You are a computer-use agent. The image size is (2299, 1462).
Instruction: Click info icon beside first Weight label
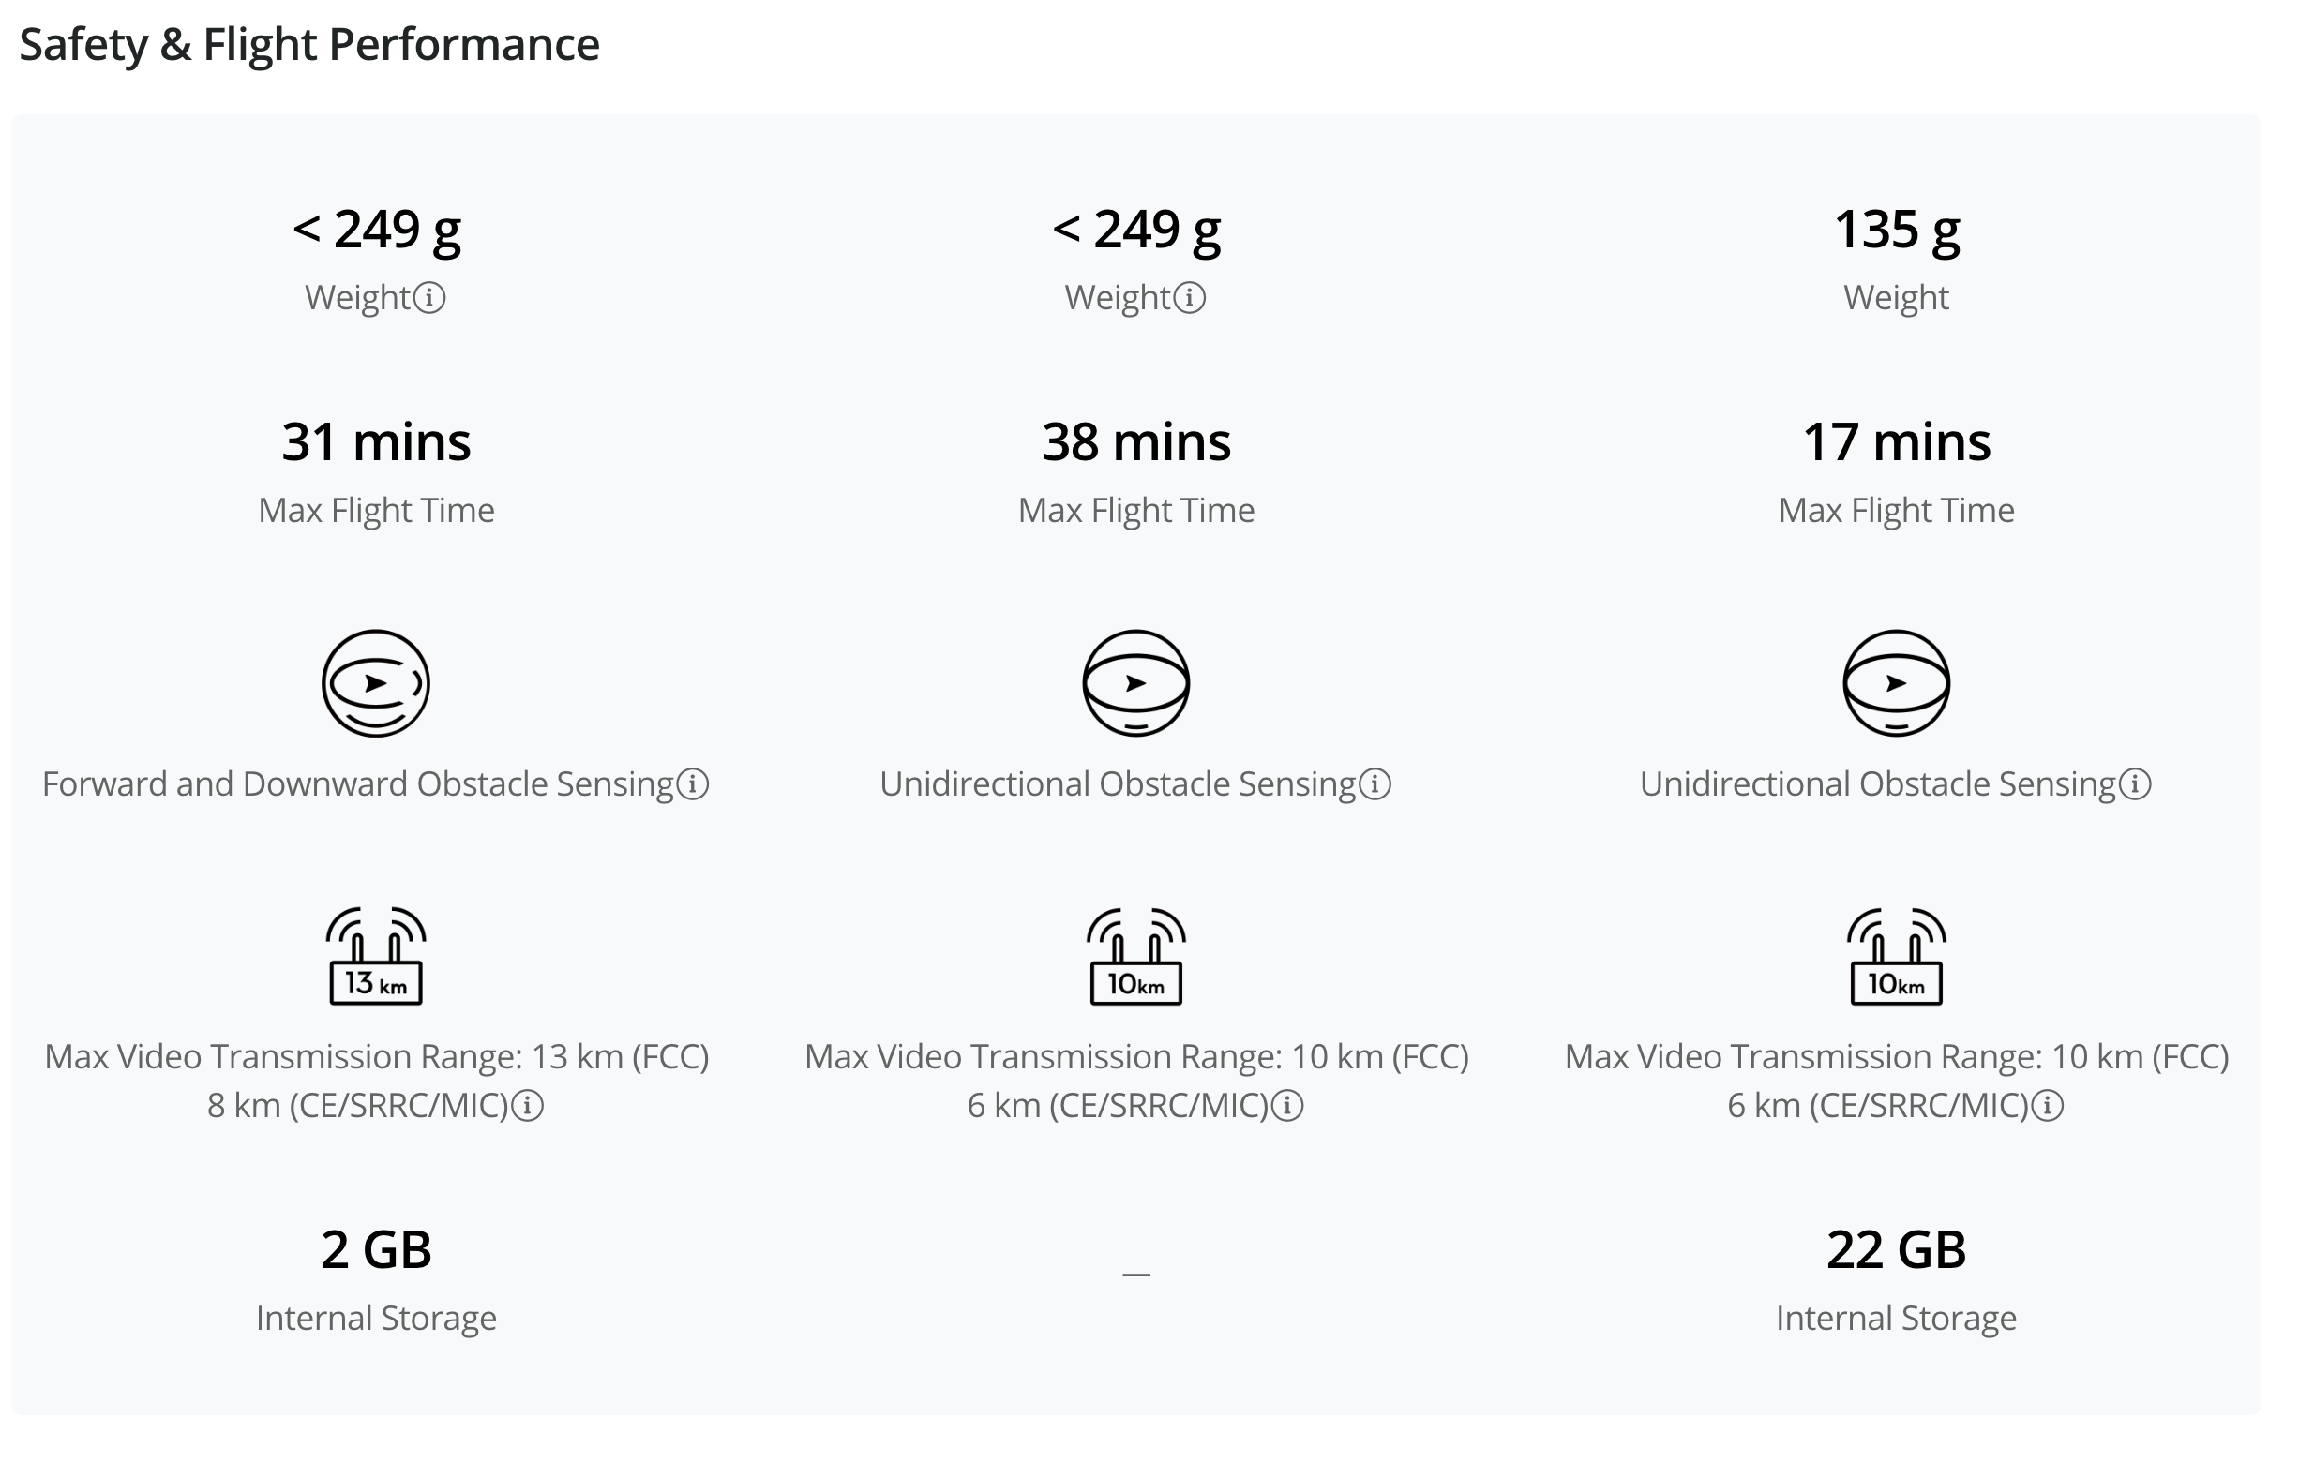(x=429, y=299)
